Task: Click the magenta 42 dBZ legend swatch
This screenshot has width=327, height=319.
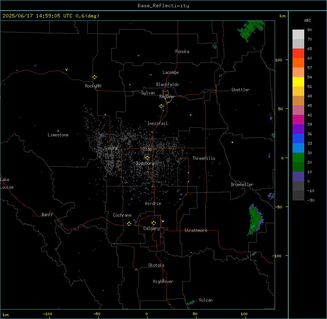Action: pyautogui.click(x=298, y=119)
